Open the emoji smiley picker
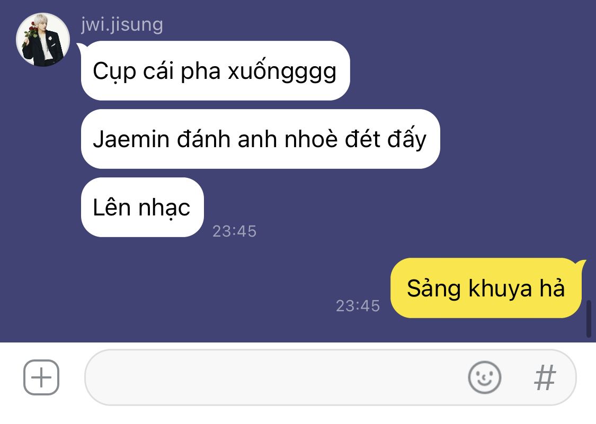This screenshot has width=596, height=424. coord(484,377)
